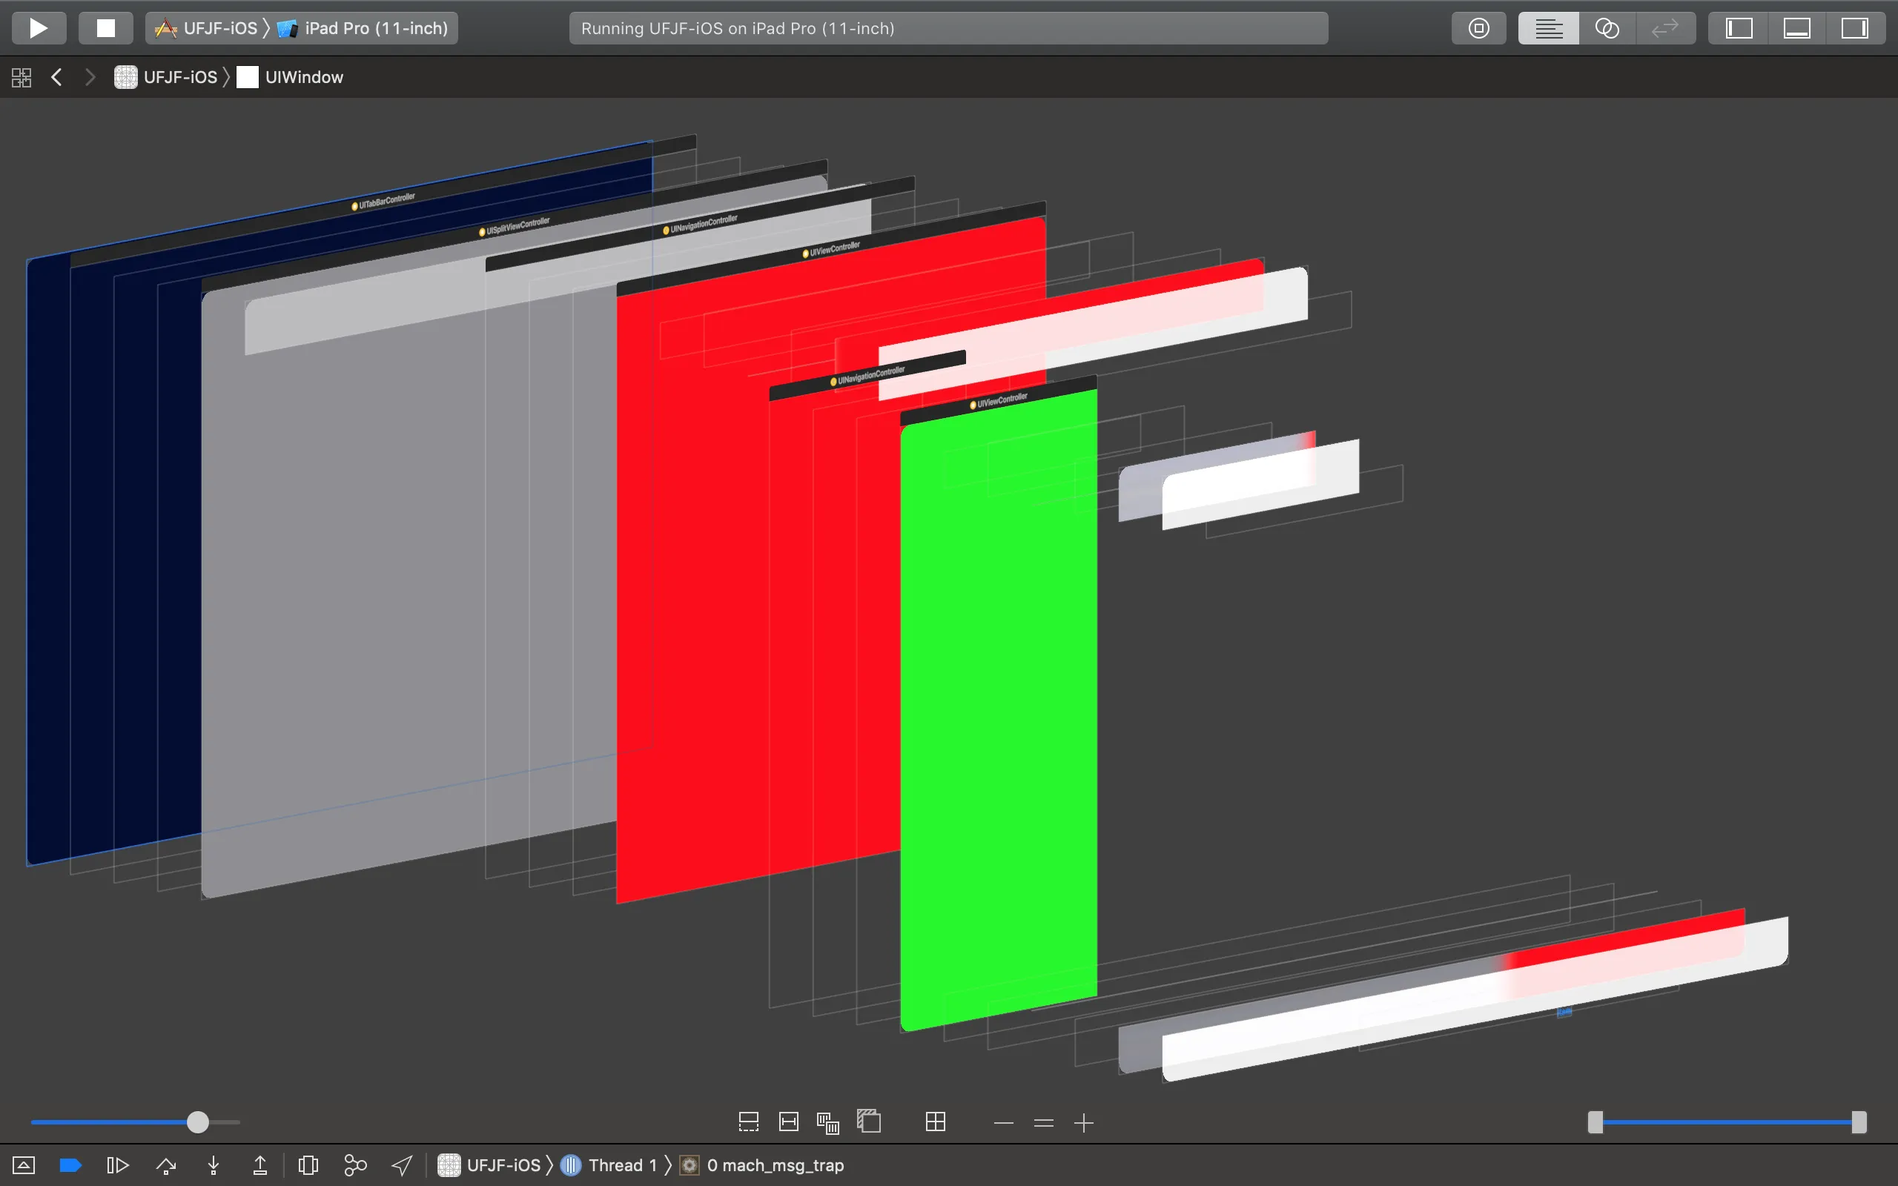The image size is (1898, 1186).
Task: Click the Step Out debug icon
Action: point(260,1165)
